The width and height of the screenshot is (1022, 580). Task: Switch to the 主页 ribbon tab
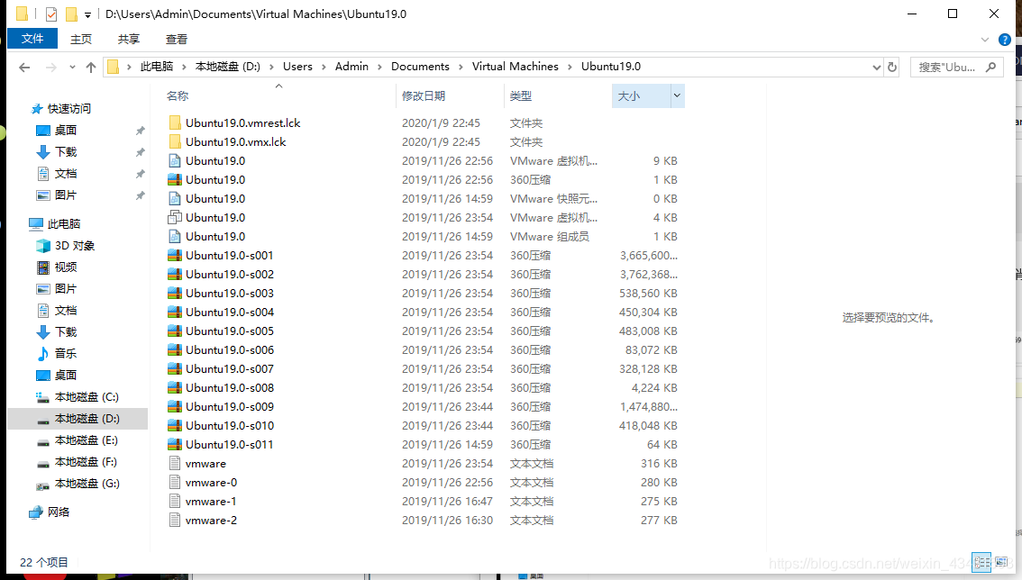click(x=81, y=39)
